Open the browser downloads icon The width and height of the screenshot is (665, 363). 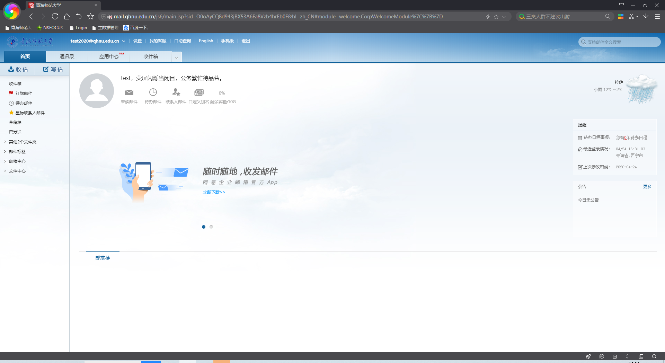[646, 16]
